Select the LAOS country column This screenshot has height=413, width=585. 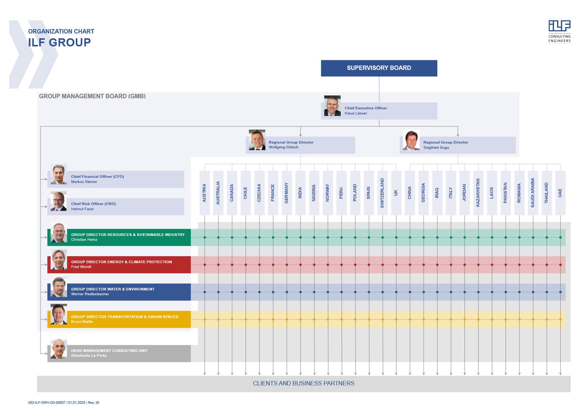click(492, 193)
